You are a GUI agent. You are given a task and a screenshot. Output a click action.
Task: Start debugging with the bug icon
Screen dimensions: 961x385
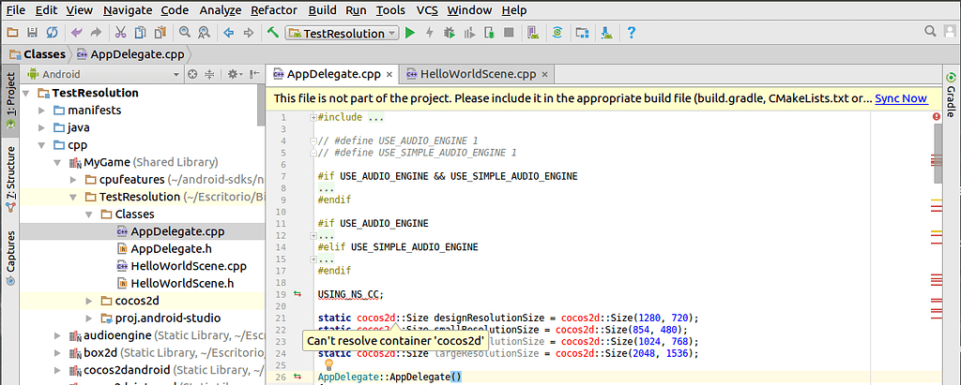pos(450,33)
